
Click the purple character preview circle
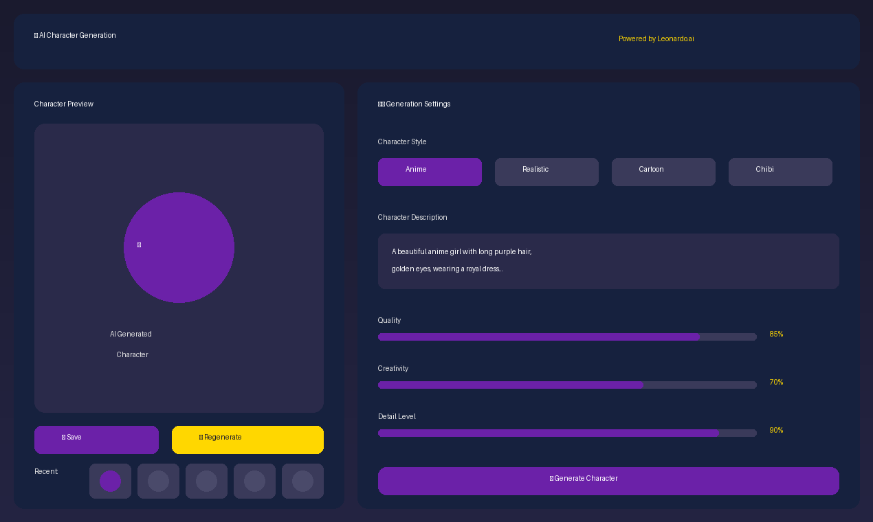coord(179,247)
